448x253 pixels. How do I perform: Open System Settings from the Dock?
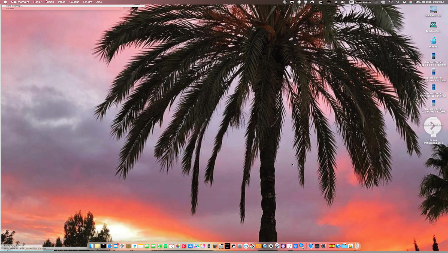323,246
